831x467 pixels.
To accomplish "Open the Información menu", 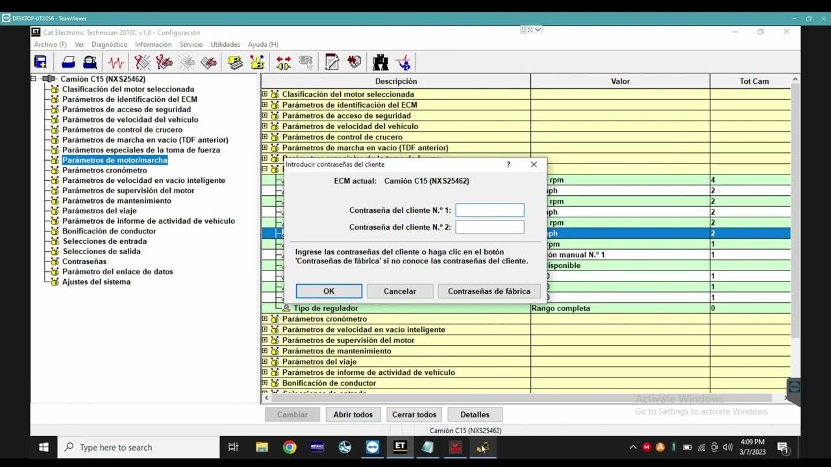I will tap(153, 44).
